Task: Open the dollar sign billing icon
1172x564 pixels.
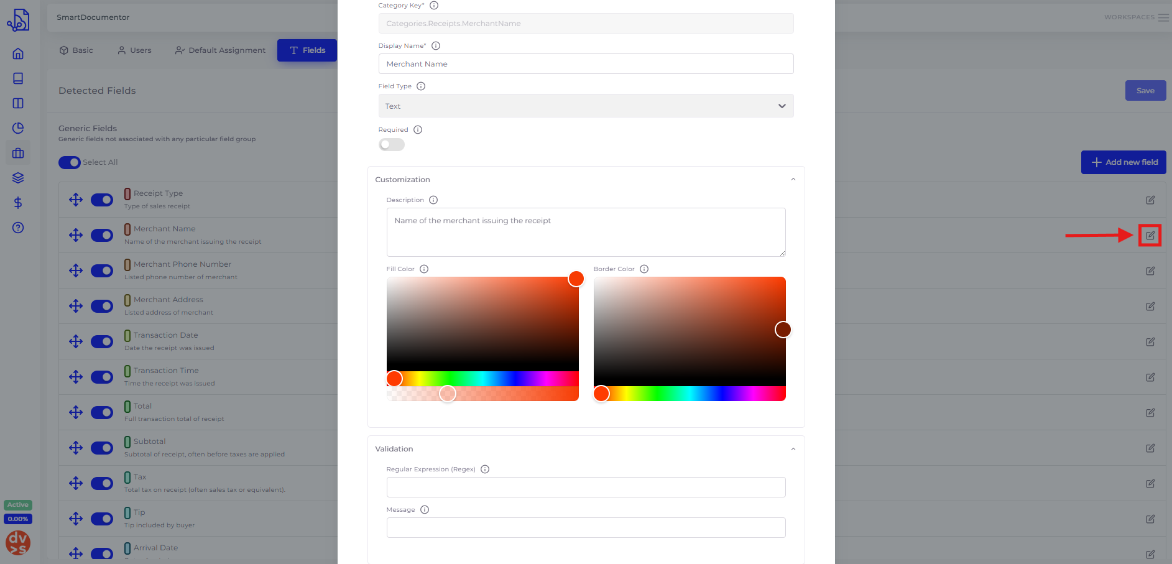Action: click(x=18, y=203)
